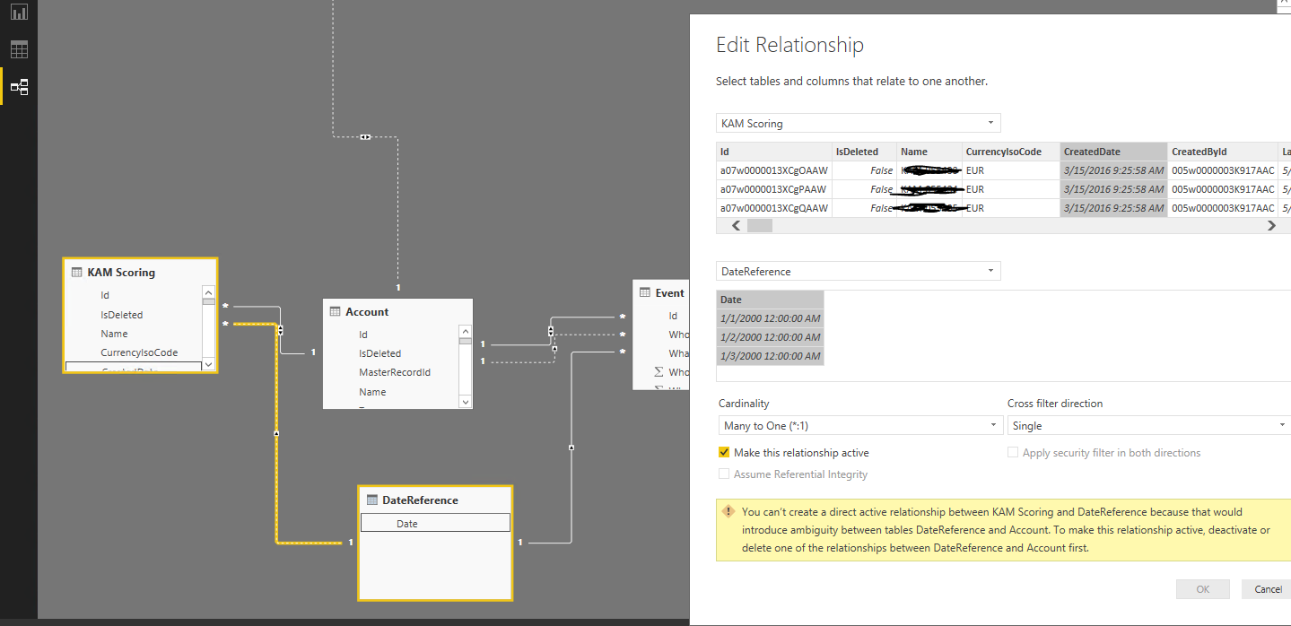The image size is (1291, 626).
Task: Open the DateReference table dropdown
Action: click(859, 271)
